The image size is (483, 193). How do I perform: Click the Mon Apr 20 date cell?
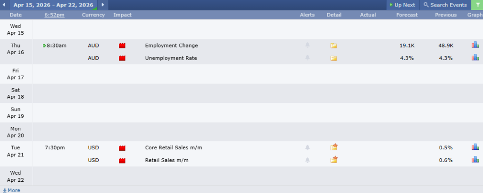[16, 132]
